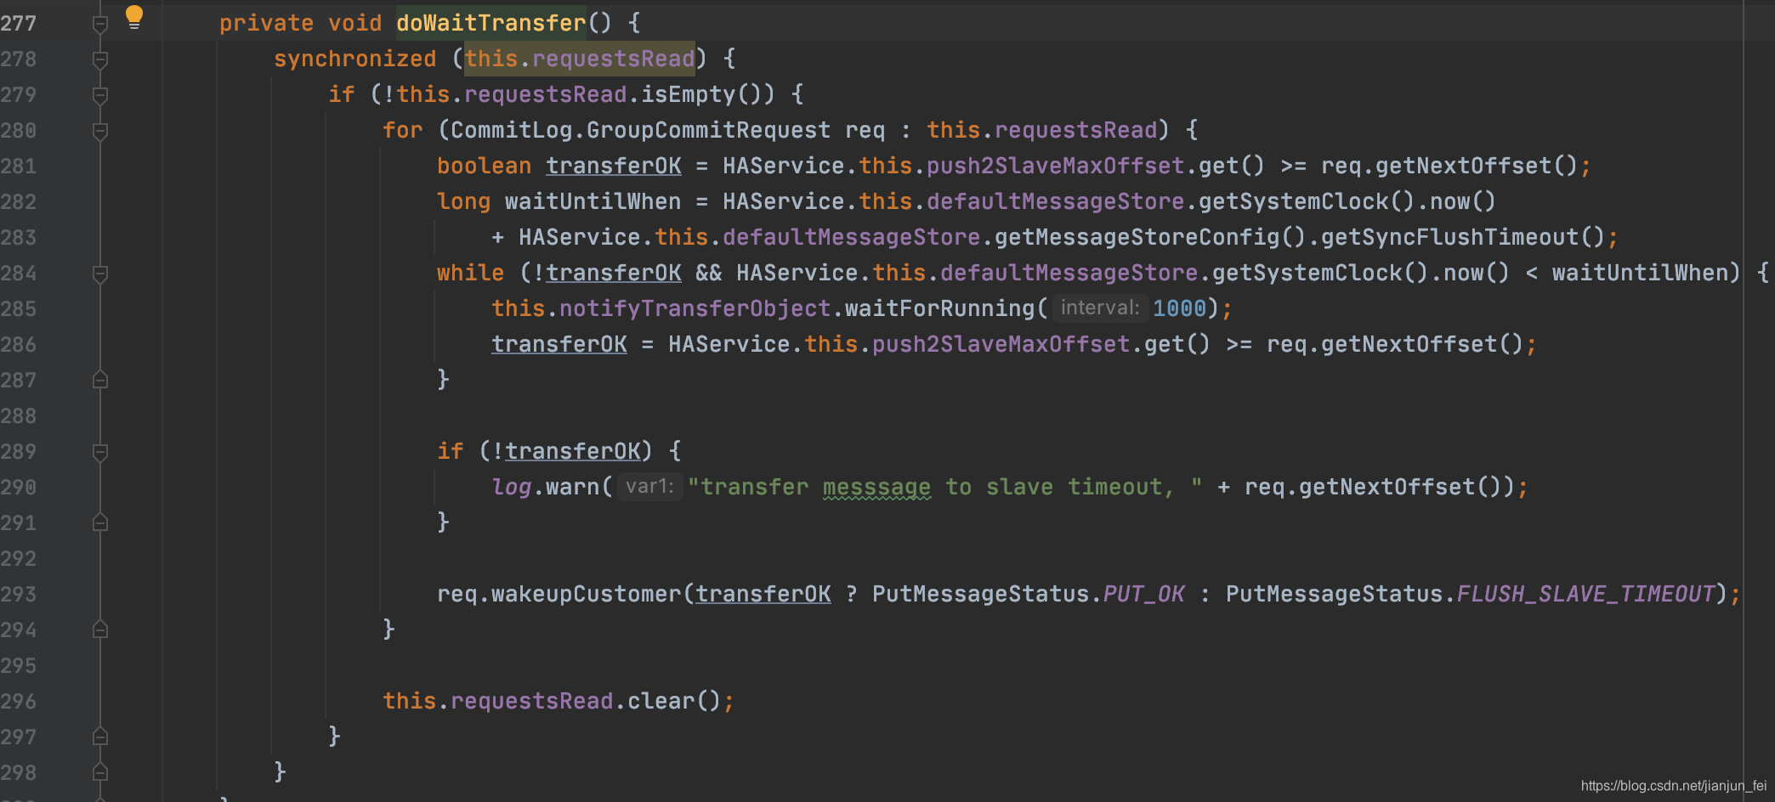Image resolution: width=1775 pixels, height=802 pixels.
Task: Click the fold end marker at line 294
Action: click(x=100, y=630)
